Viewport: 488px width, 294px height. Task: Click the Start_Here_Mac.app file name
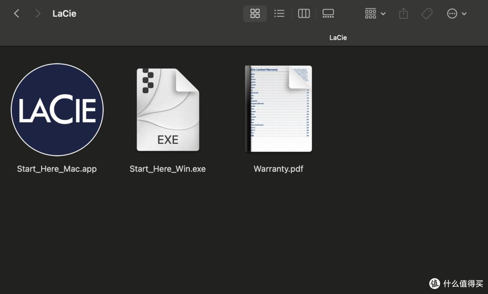click(57, 169)
